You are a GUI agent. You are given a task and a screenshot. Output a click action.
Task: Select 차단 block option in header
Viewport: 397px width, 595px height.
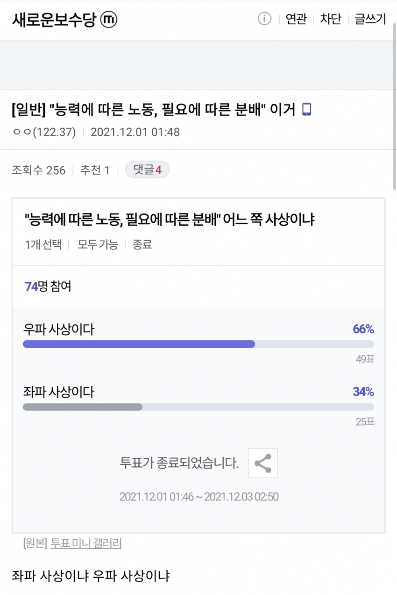[331, 19]
